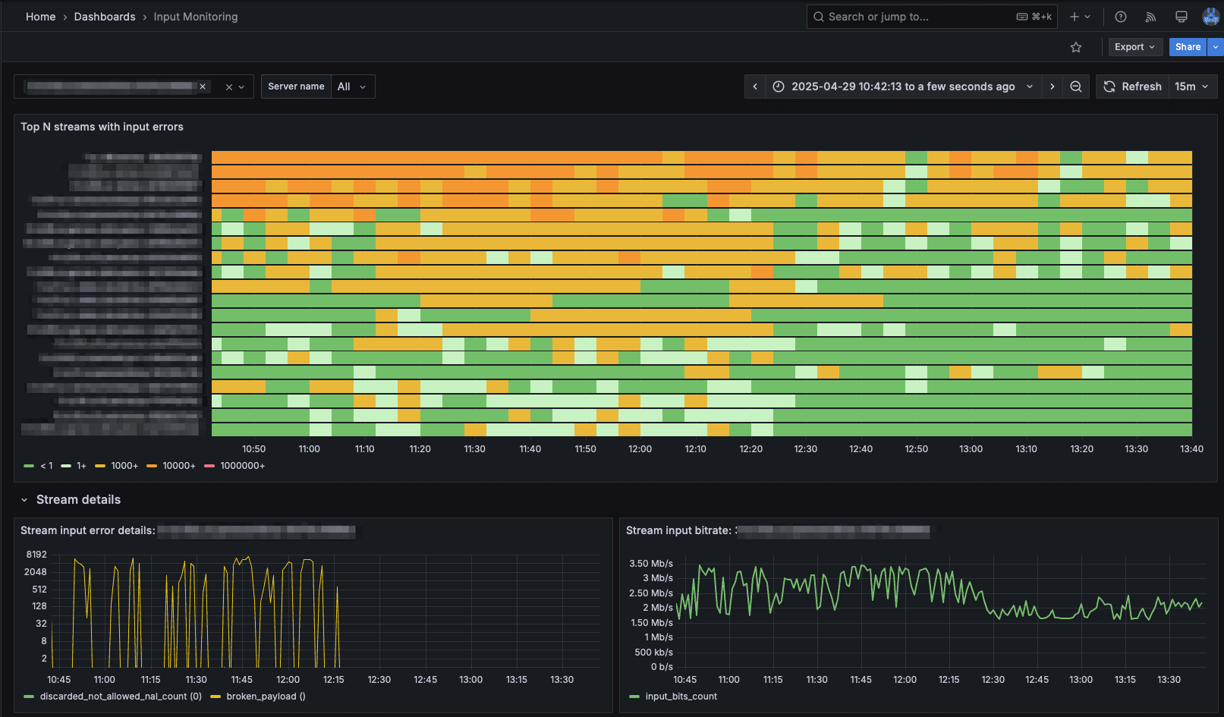The image size is (1224, 717).
Task: Click the monitor icon in top bar
Action: click(1181, 17)
